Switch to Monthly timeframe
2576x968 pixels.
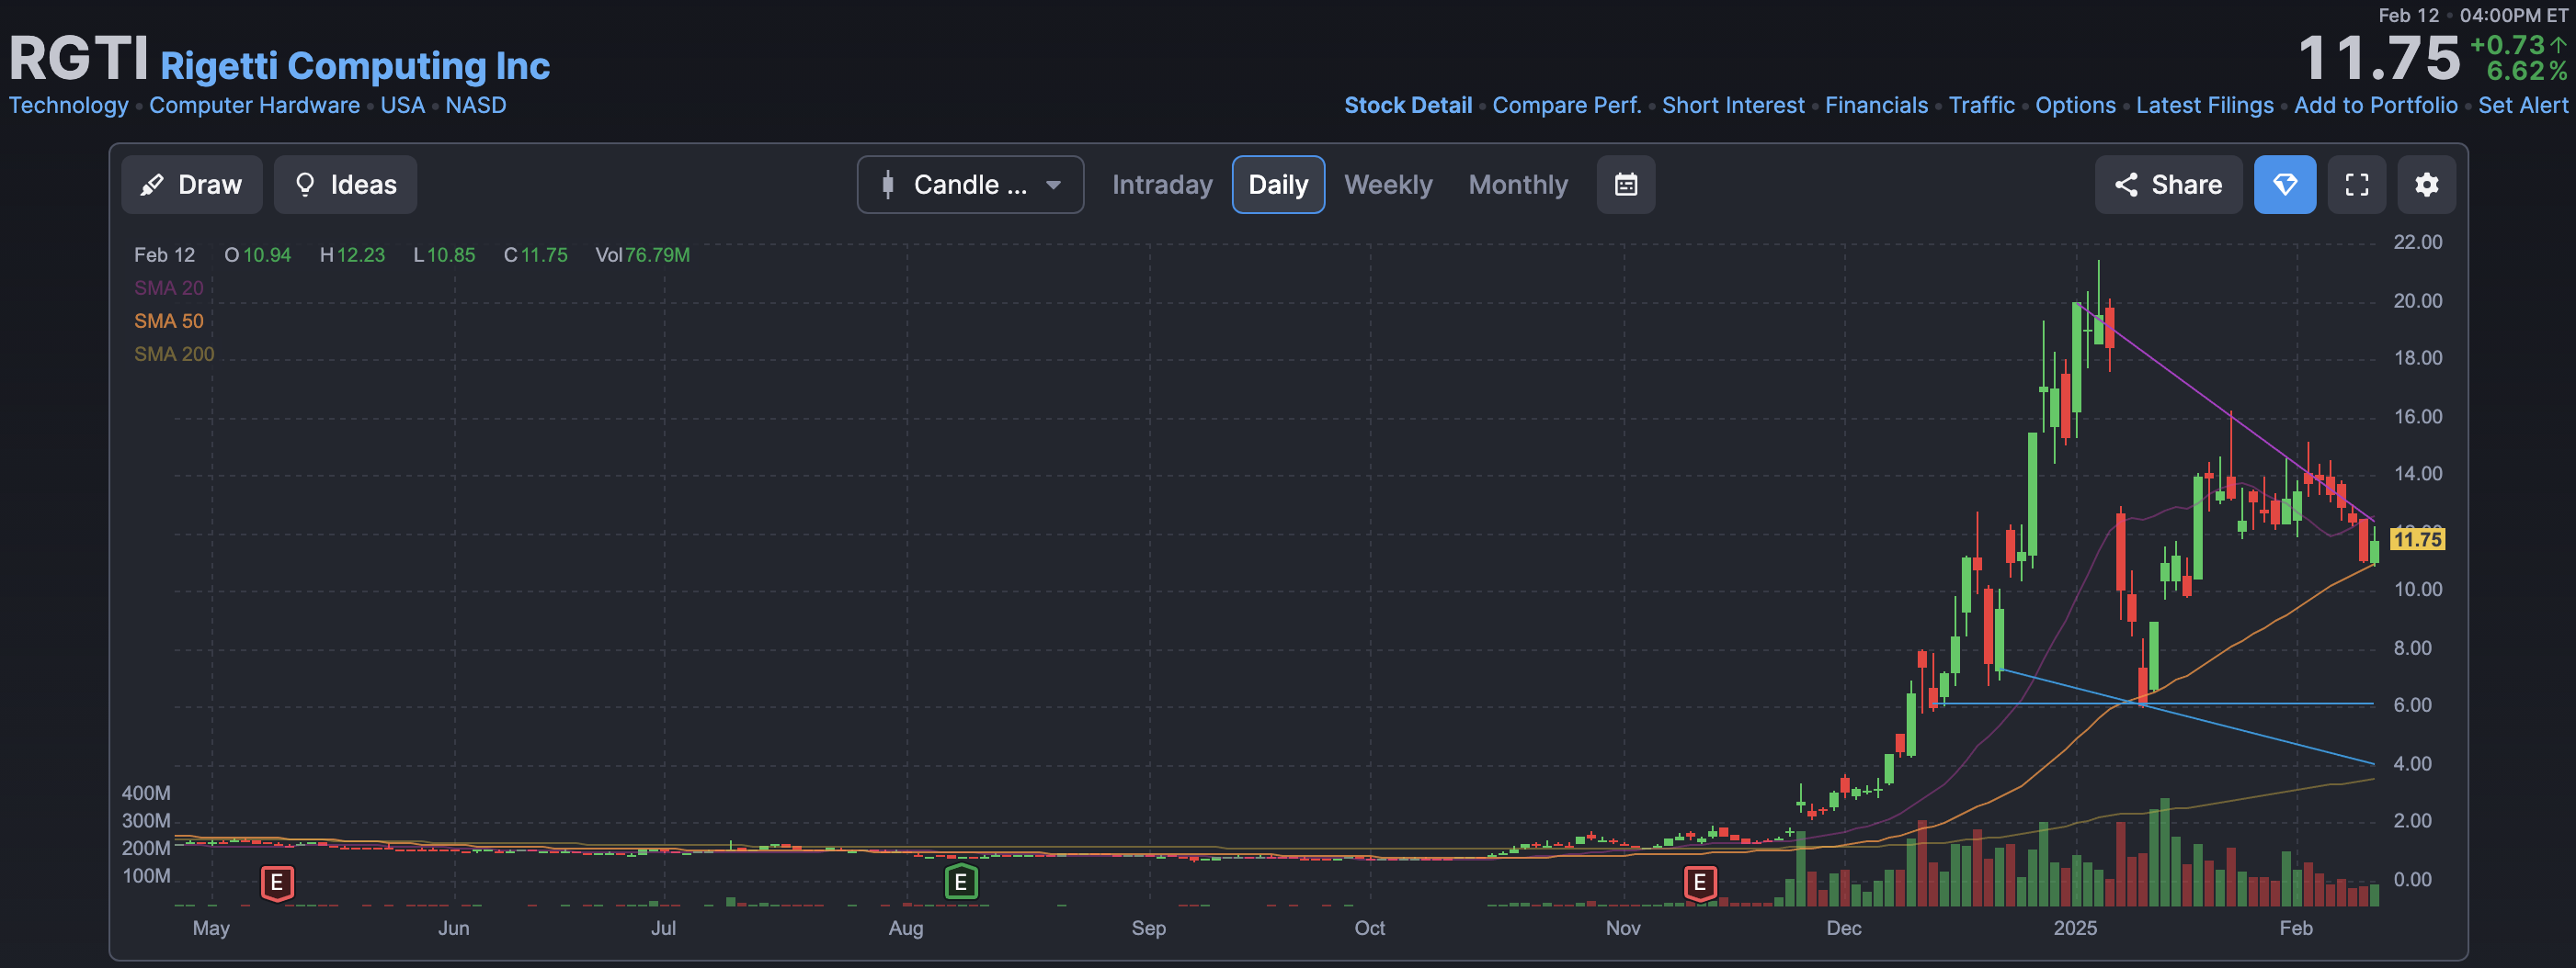pos(1518,185)
